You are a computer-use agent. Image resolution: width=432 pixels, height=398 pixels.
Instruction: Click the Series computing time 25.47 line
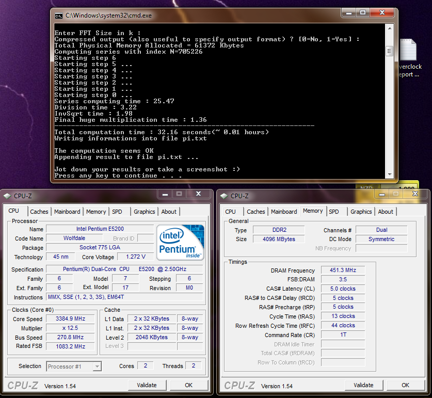[x=115, y=101]
